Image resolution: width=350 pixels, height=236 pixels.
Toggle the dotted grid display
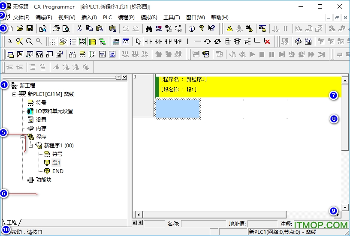pyautogui.click(x=53, y=42)
